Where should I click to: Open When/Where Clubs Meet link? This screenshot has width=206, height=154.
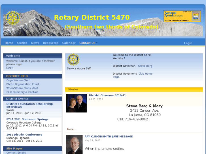pos(22,88)
